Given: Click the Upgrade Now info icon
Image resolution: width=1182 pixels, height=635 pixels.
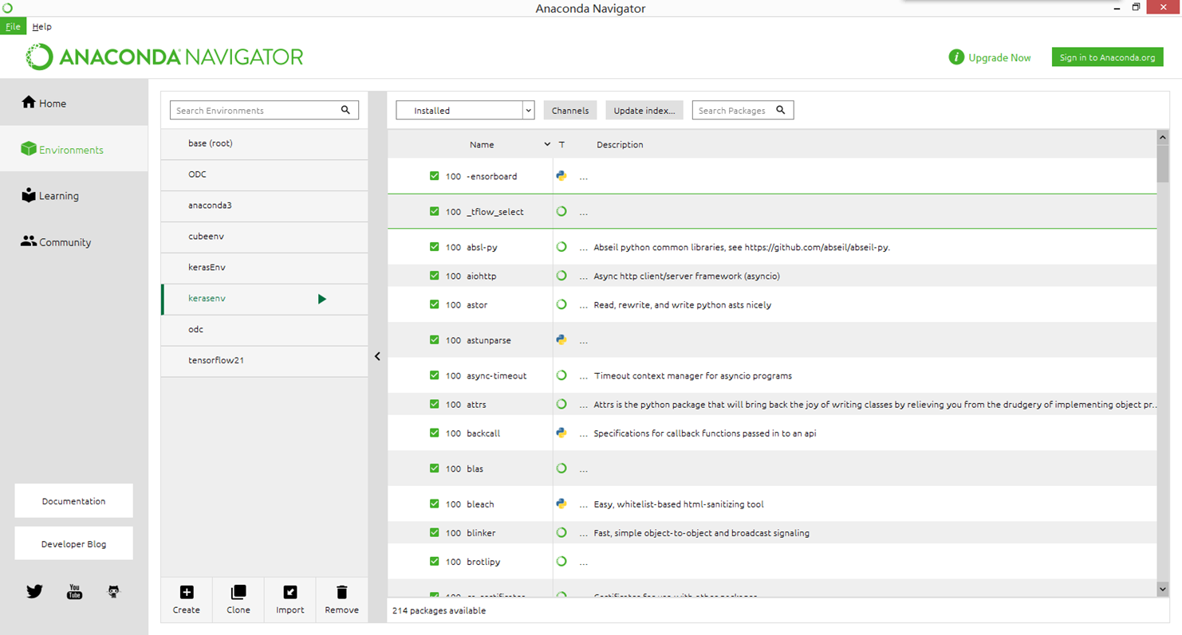Looking at the screenshot, I should tap(956, 57).
